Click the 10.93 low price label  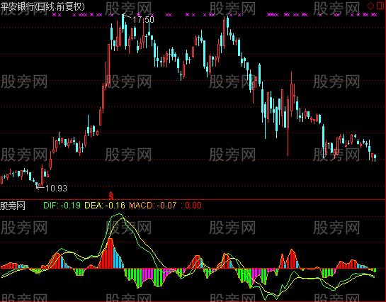pyautogui.click(x=56, y=189)
